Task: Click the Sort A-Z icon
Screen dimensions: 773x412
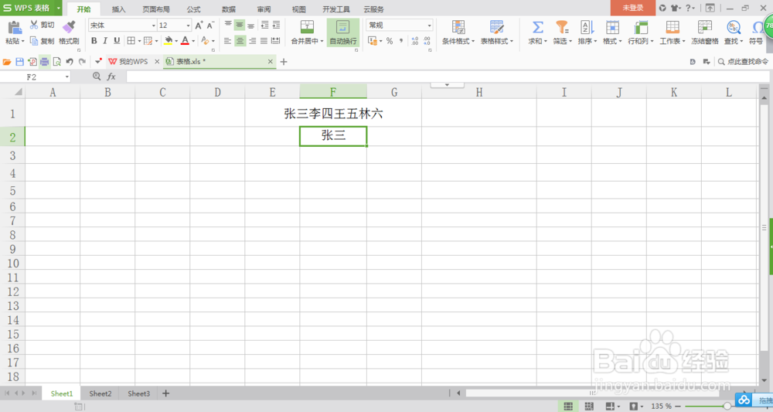Action: pos(587,27)
